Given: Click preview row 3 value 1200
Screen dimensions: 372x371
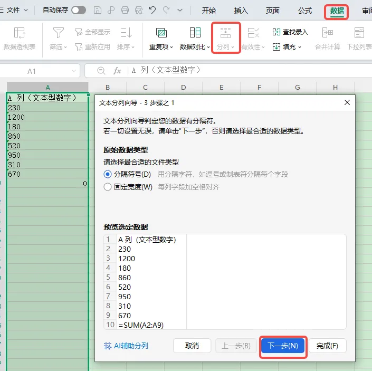Looking at the screenshot, I should click(127, 258).
